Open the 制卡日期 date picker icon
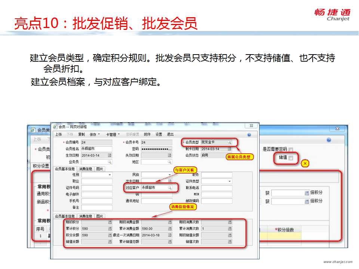This screenshot has width=359, height=269. tap(229, 149)
